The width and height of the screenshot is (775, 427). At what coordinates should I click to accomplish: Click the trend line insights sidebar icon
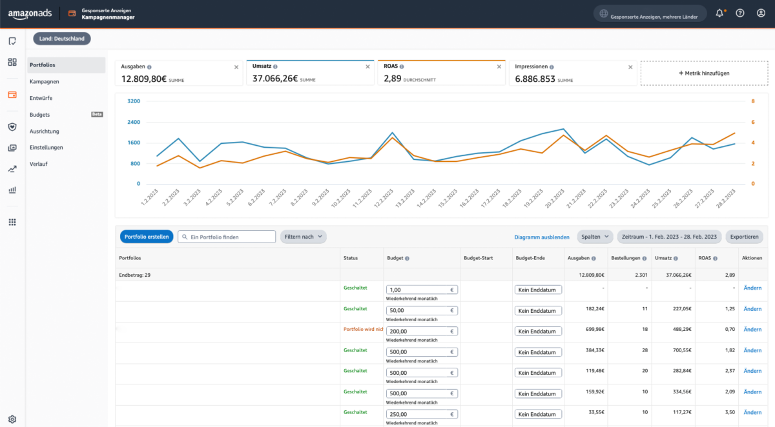pyautogui.click(x=12, y=169)
